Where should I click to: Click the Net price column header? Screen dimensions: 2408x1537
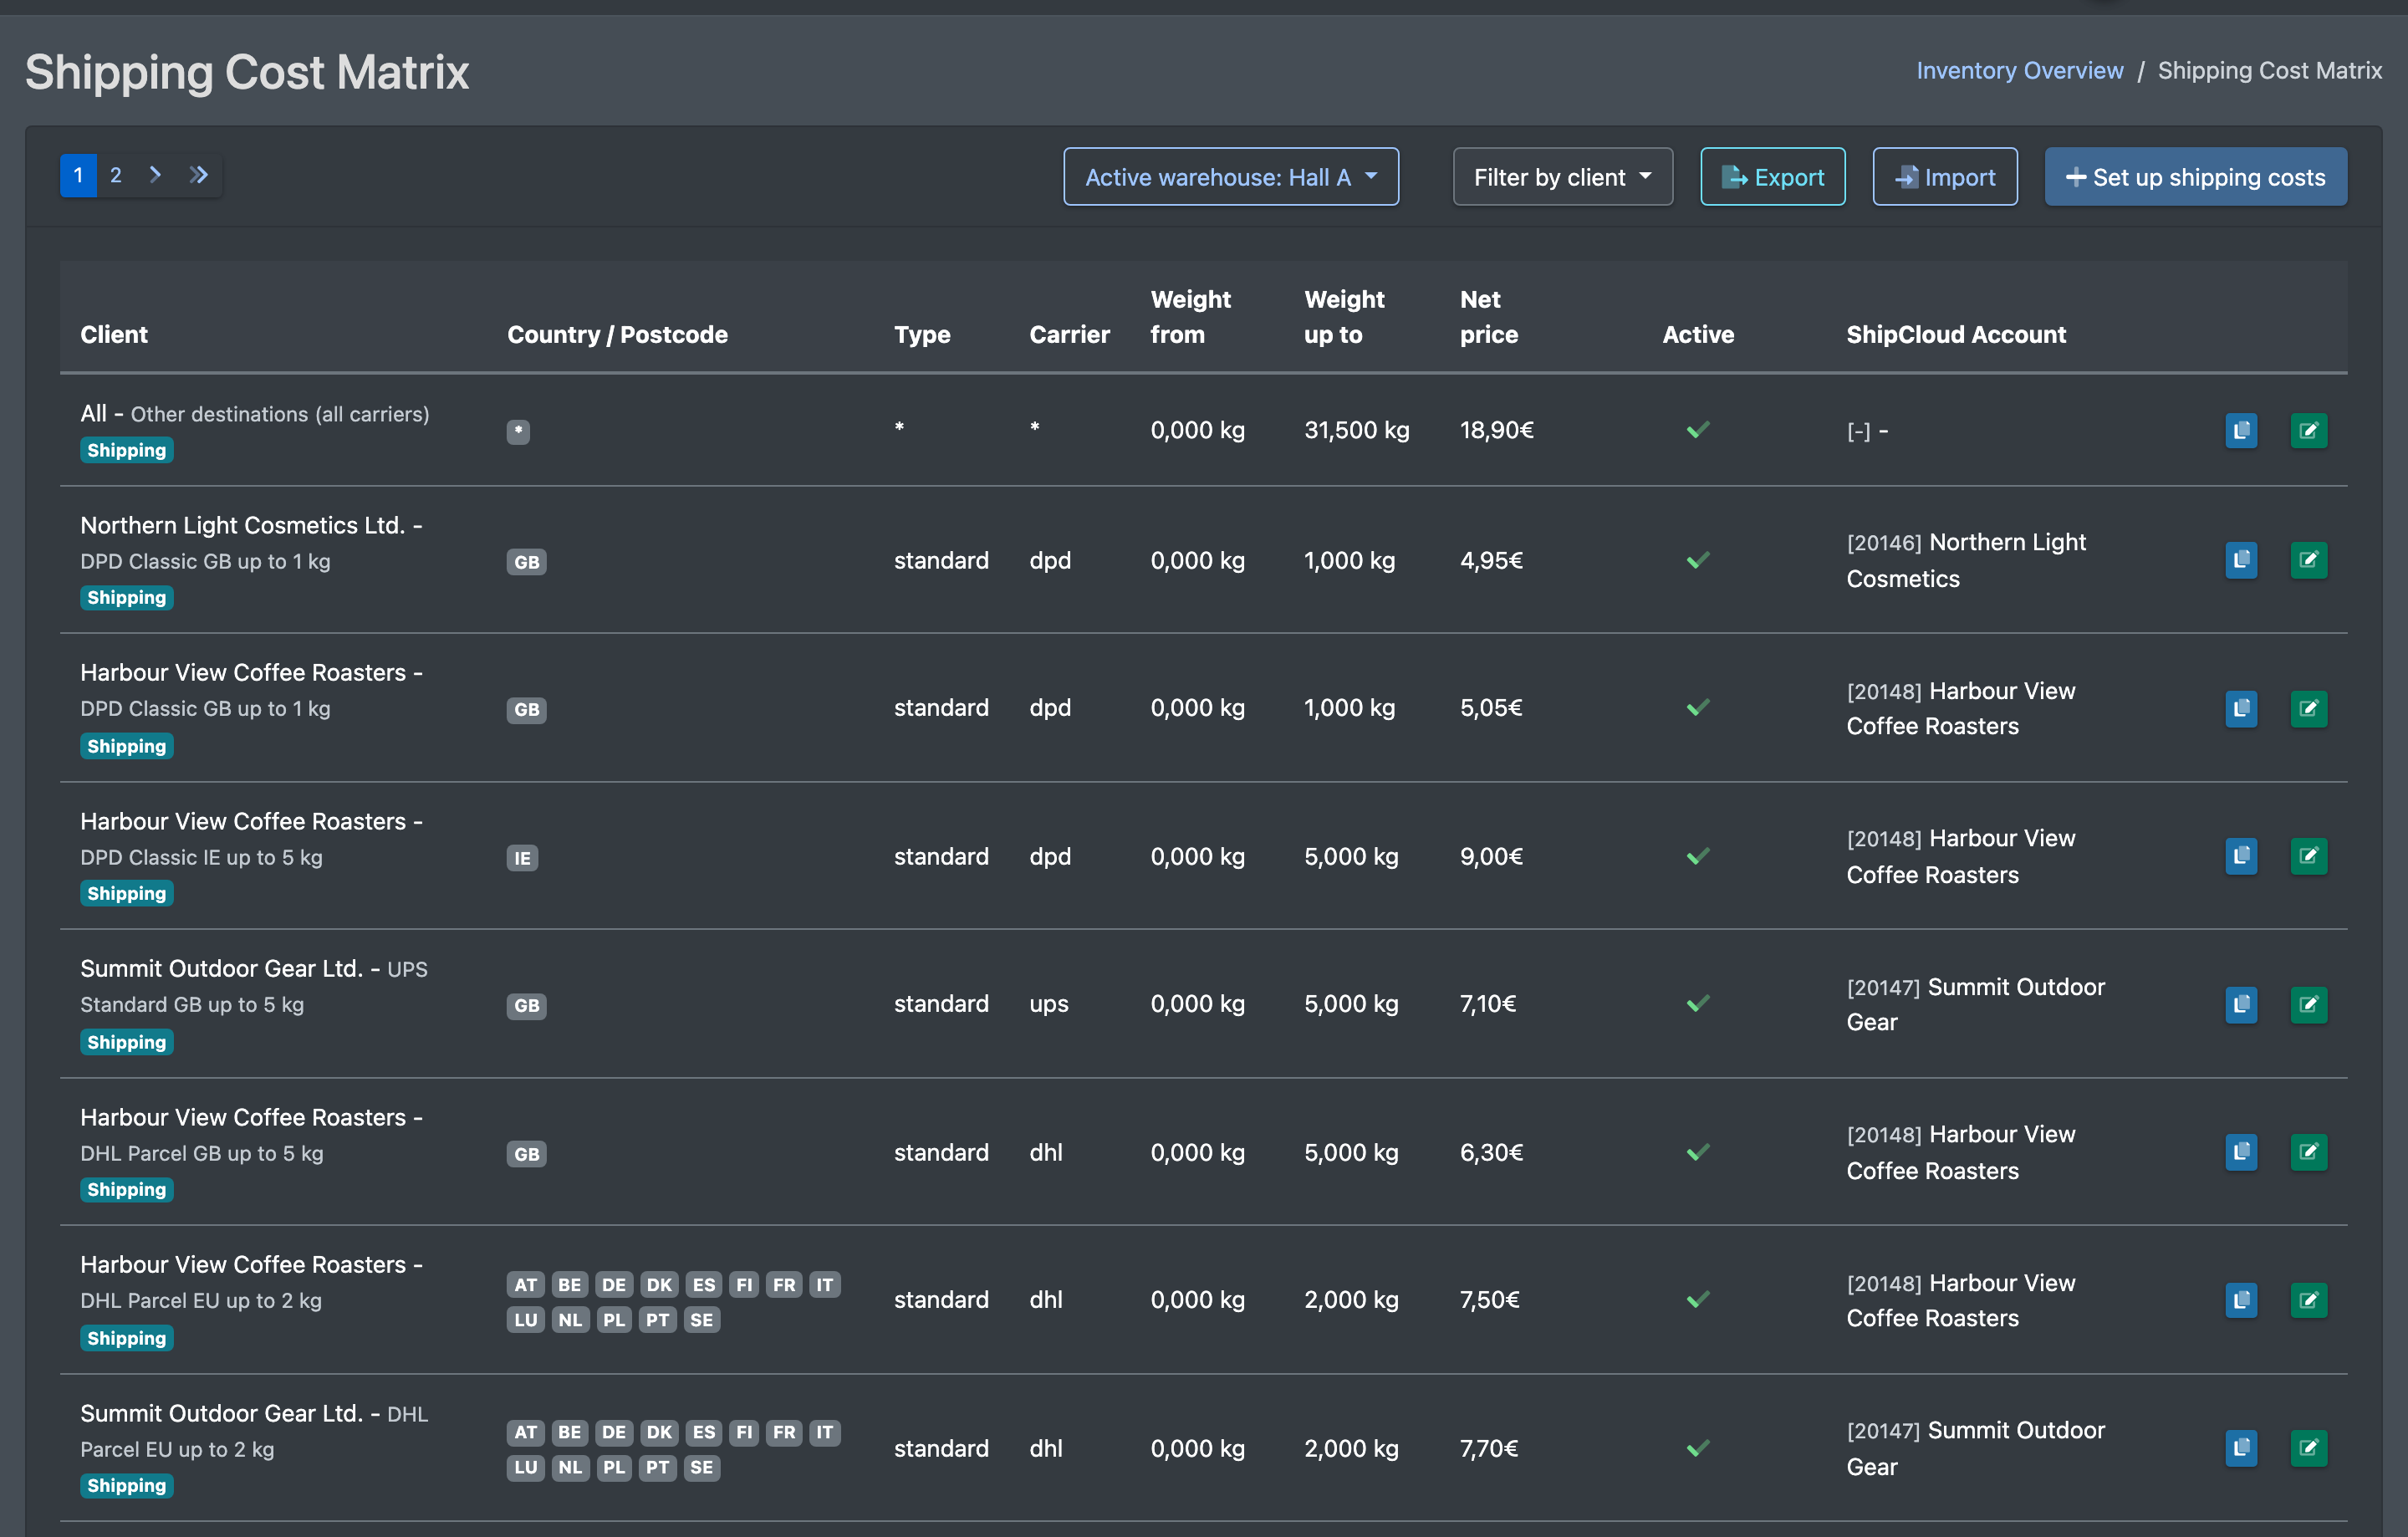click(1488, 317)
